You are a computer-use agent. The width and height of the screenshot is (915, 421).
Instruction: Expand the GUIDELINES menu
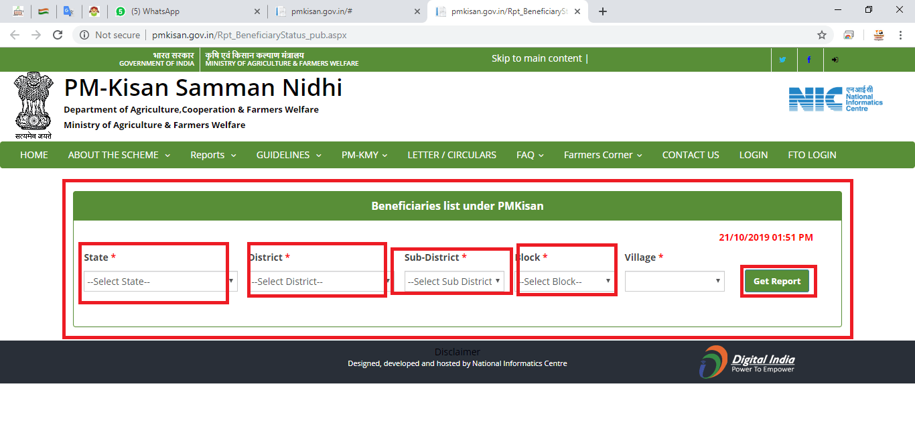(289, 155)
